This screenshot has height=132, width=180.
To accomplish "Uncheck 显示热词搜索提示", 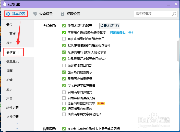I will [64, 72].
